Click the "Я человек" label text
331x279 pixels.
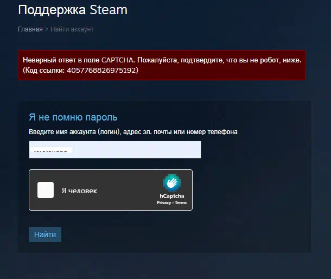click(x=79, y=191)
